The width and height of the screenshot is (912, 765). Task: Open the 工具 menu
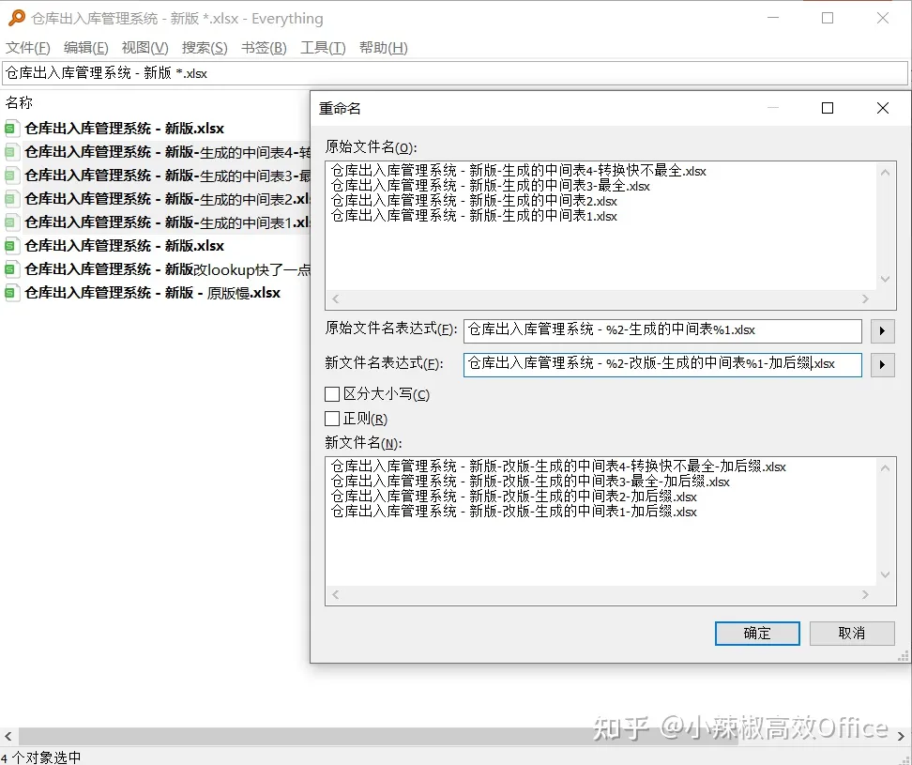tap(322, 47)
